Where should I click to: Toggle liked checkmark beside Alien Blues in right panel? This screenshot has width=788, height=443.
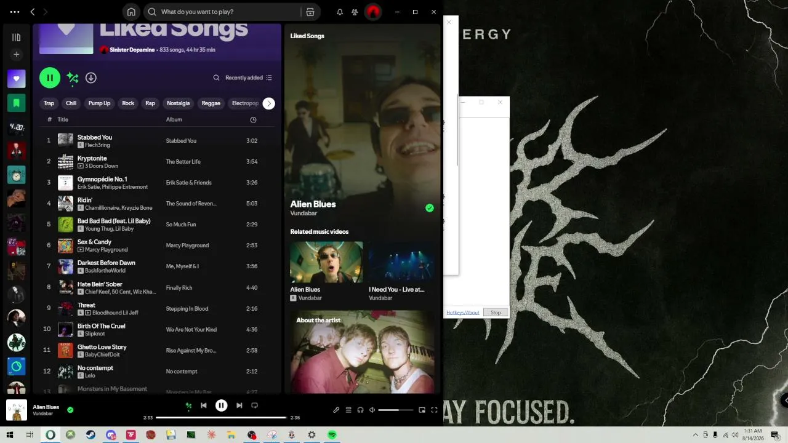pyautogui.click(x=430, y=208)
